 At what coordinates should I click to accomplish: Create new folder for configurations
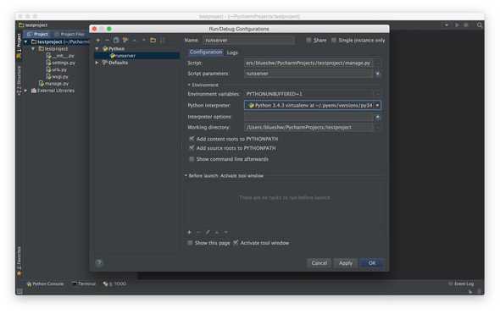[x=153, y=40]
